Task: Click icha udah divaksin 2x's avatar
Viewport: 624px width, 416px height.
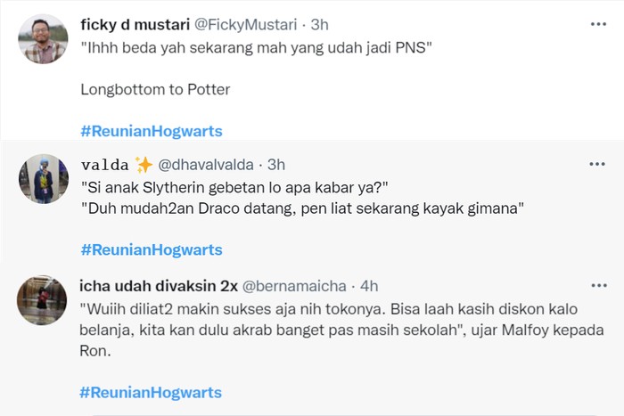Action: click(x=43, y=299)
